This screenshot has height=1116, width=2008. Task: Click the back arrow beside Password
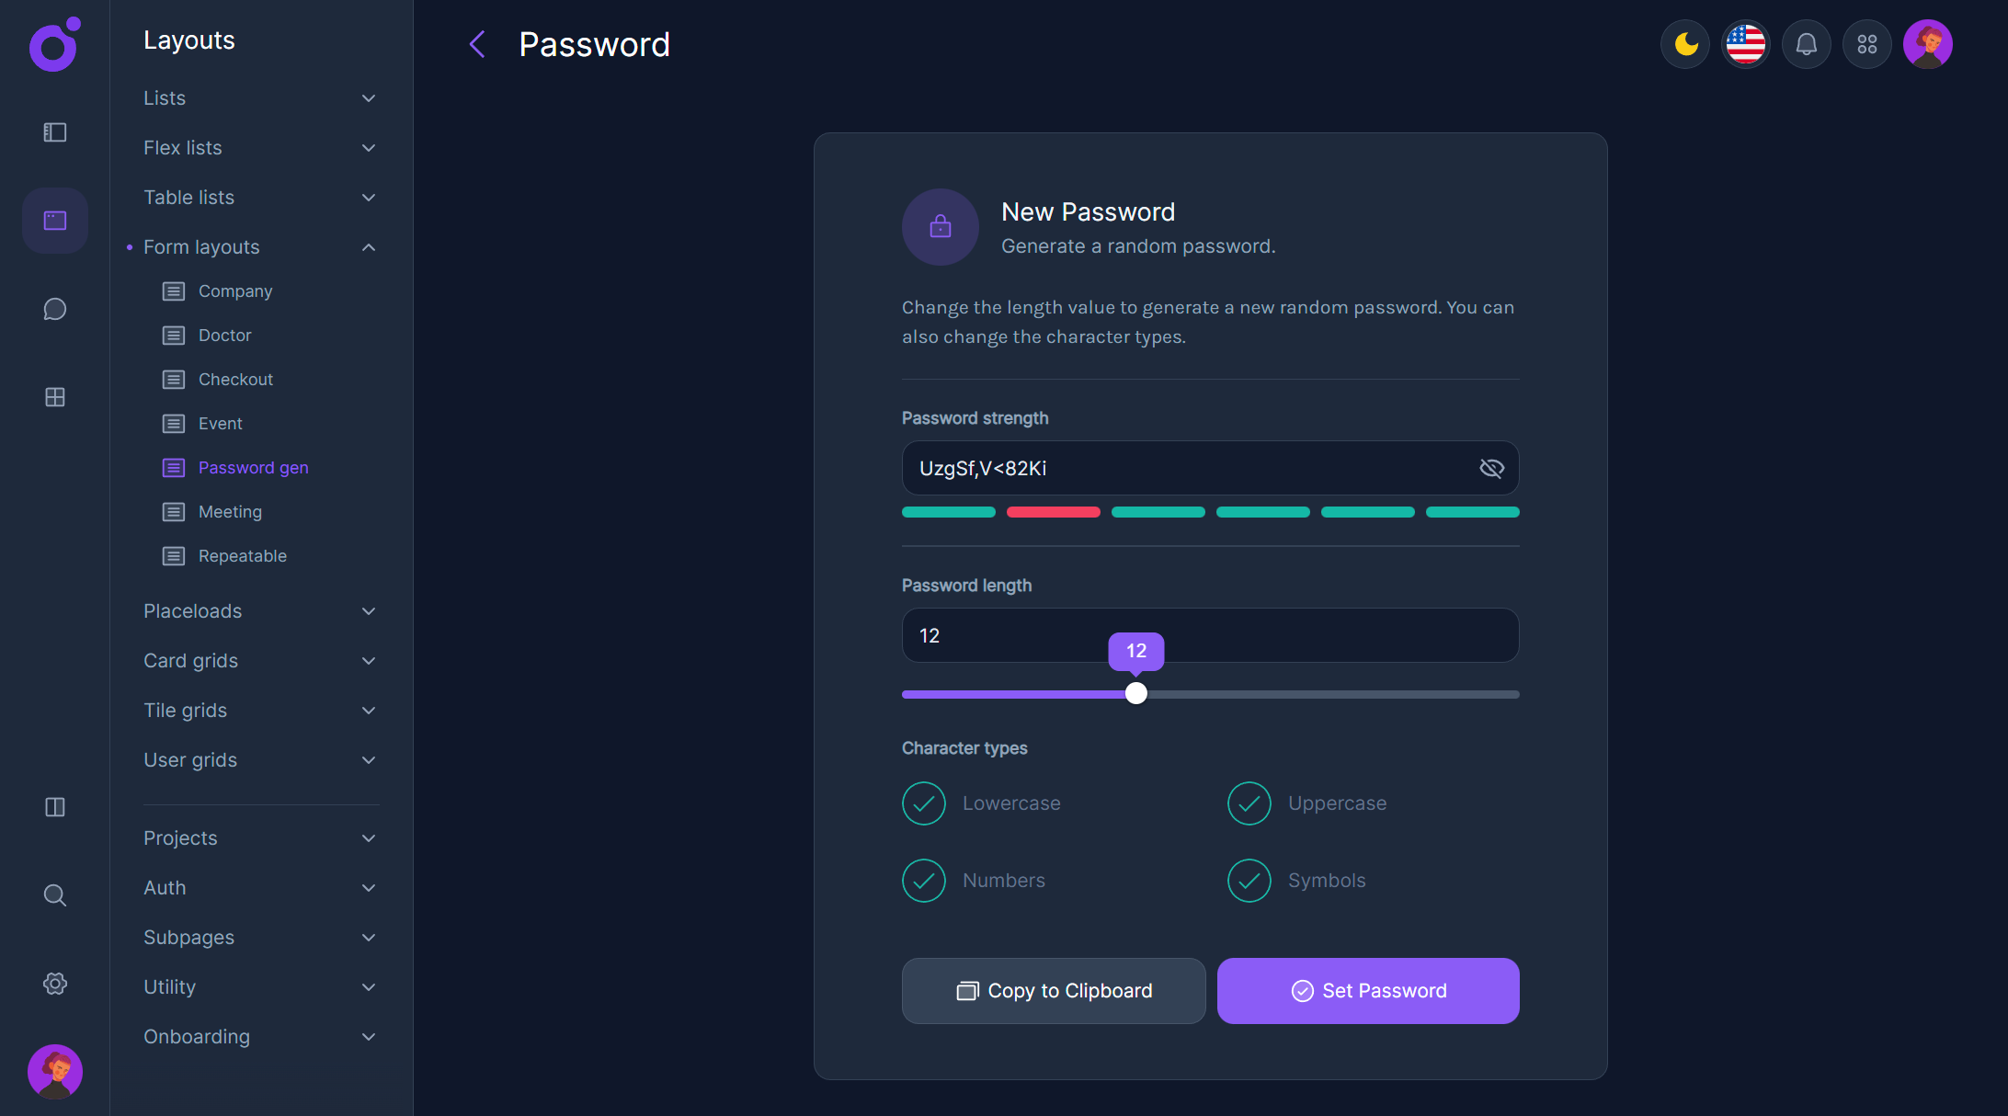pos(477,44)
